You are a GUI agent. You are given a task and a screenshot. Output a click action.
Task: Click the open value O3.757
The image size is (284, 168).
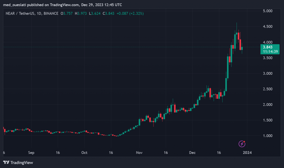point(67,13)
